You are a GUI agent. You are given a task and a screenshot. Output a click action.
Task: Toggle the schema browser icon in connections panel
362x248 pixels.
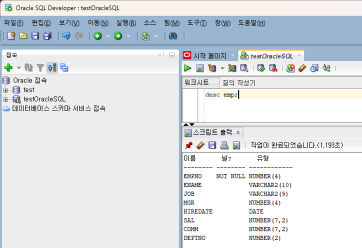(x=52, y=67)
